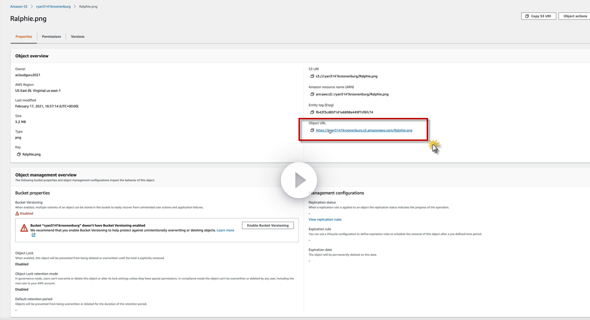Viewport: 590px width, 320px height.
Task: Click the owner value acloudguru2021
Action: click(28, 75)
